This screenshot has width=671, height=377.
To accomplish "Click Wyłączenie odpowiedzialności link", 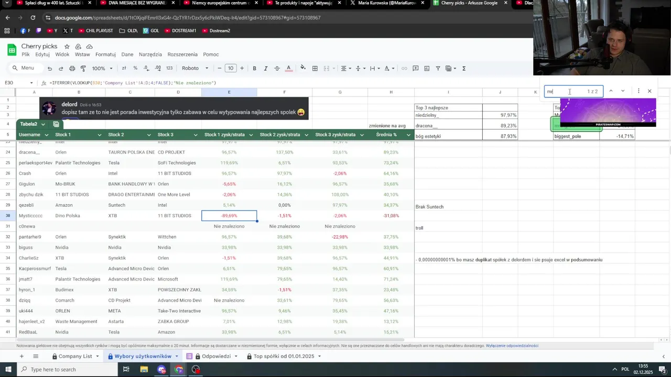I will [x=512, y=346].
